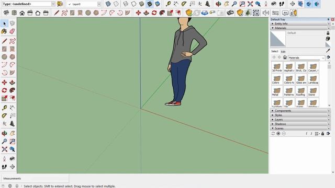The image size is (335, 188).
Task: Select the Line pencil tool in left toolbar
Action: tap(4, 41)
